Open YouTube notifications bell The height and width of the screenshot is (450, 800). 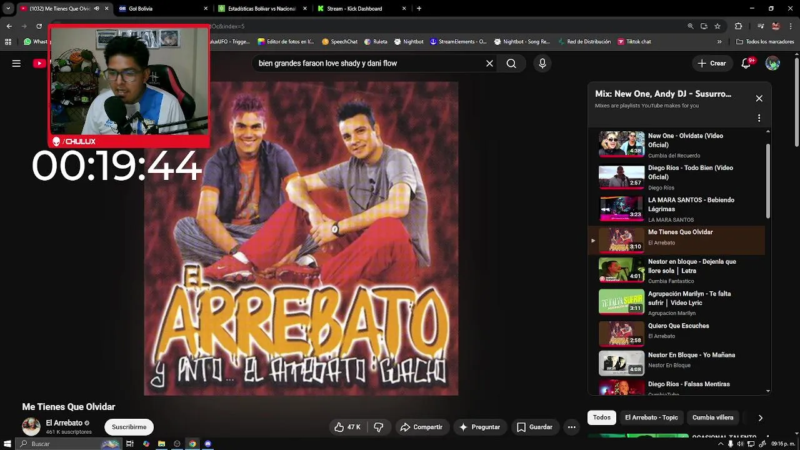746,63
